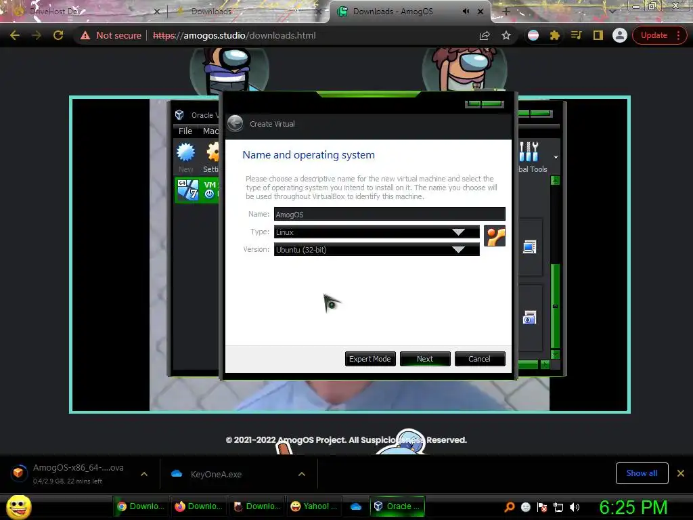Screen dimensions: 693x520
Task: Click Show all downloads
Action: 642,473
